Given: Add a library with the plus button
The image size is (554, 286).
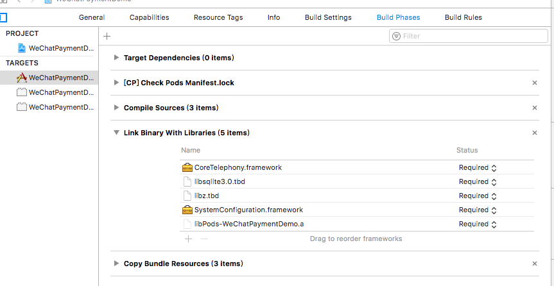Looking at the screenshot, I should tap(188, 239).
